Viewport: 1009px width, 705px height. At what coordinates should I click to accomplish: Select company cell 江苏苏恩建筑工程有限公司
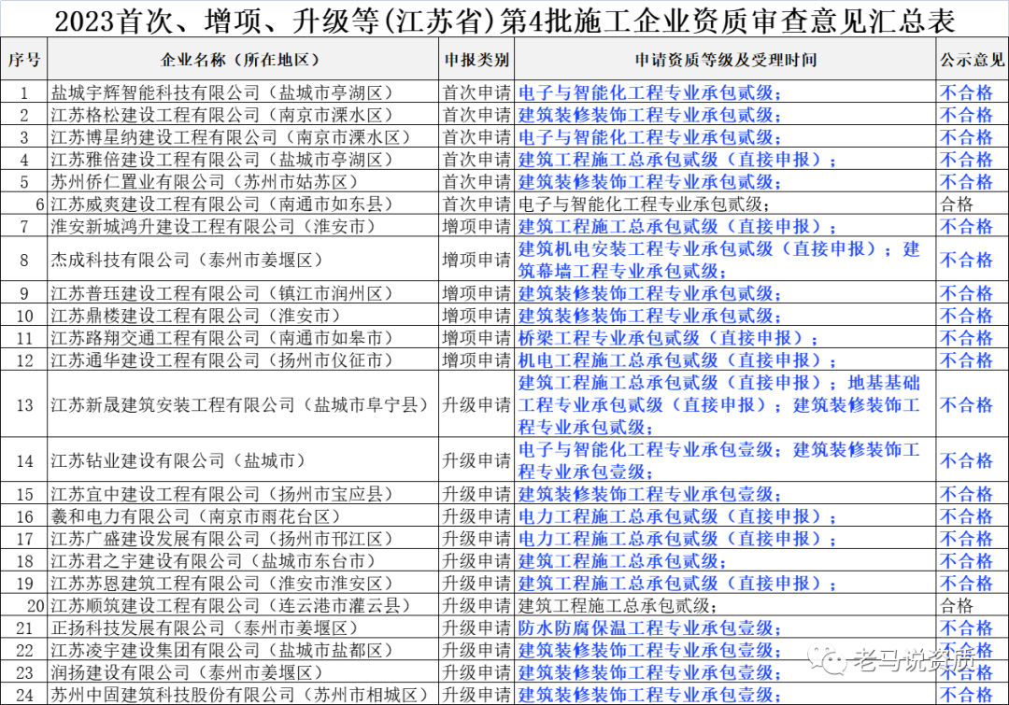tap(243, 583)
